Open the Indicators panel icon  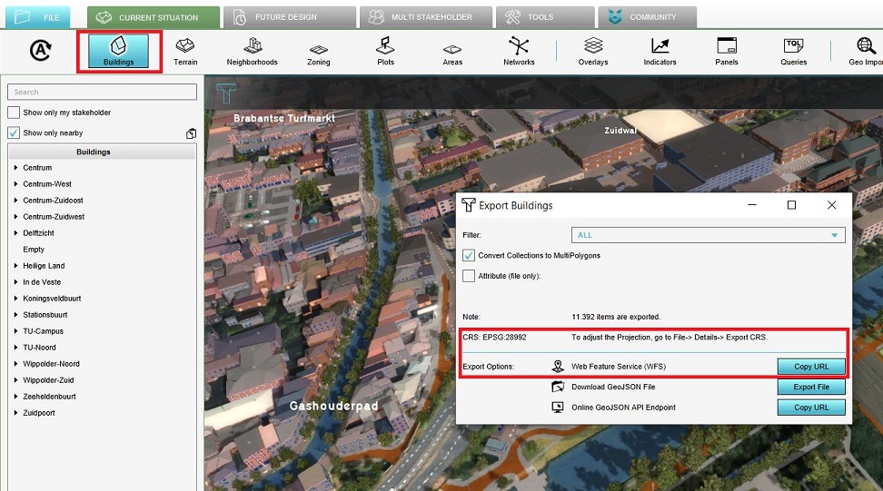point(660,51)
